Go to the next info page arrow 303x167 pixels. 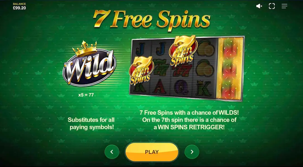click(x=192, y=152)
